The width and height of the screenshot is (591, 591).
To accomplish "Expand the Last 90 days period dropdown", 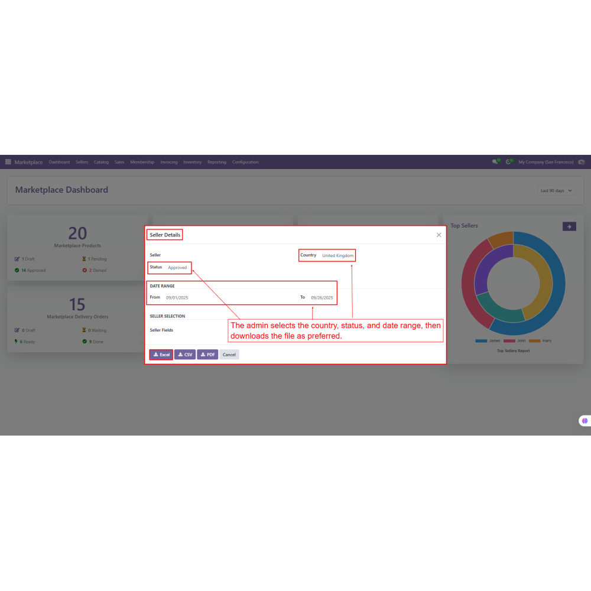I will tap(556, 191).
